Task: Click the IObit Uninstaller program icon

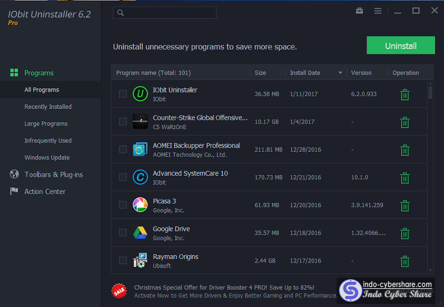Action: (x=140, y=94)
